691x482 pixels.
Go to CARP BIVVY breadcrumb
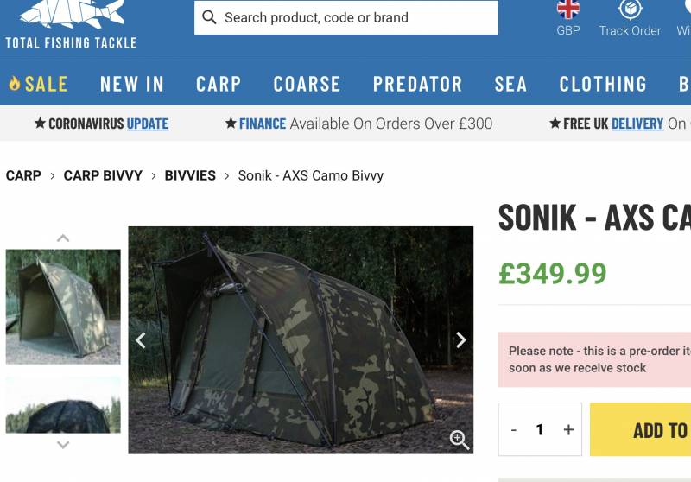click(103, 175)
